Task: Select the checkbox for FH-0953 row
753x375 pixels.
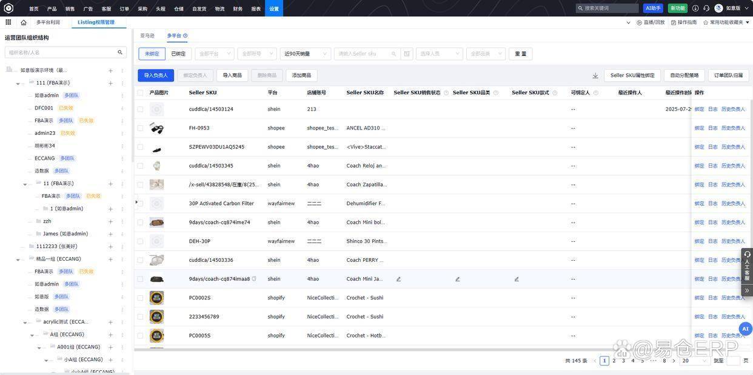Action: coord(141,128)
